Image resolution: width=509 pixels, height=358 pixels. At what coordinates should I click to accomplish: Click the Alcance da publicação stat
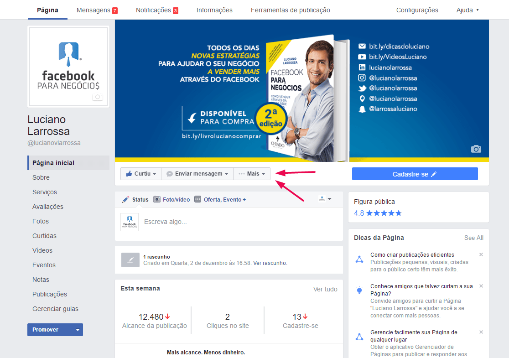[x=155, y=321]
